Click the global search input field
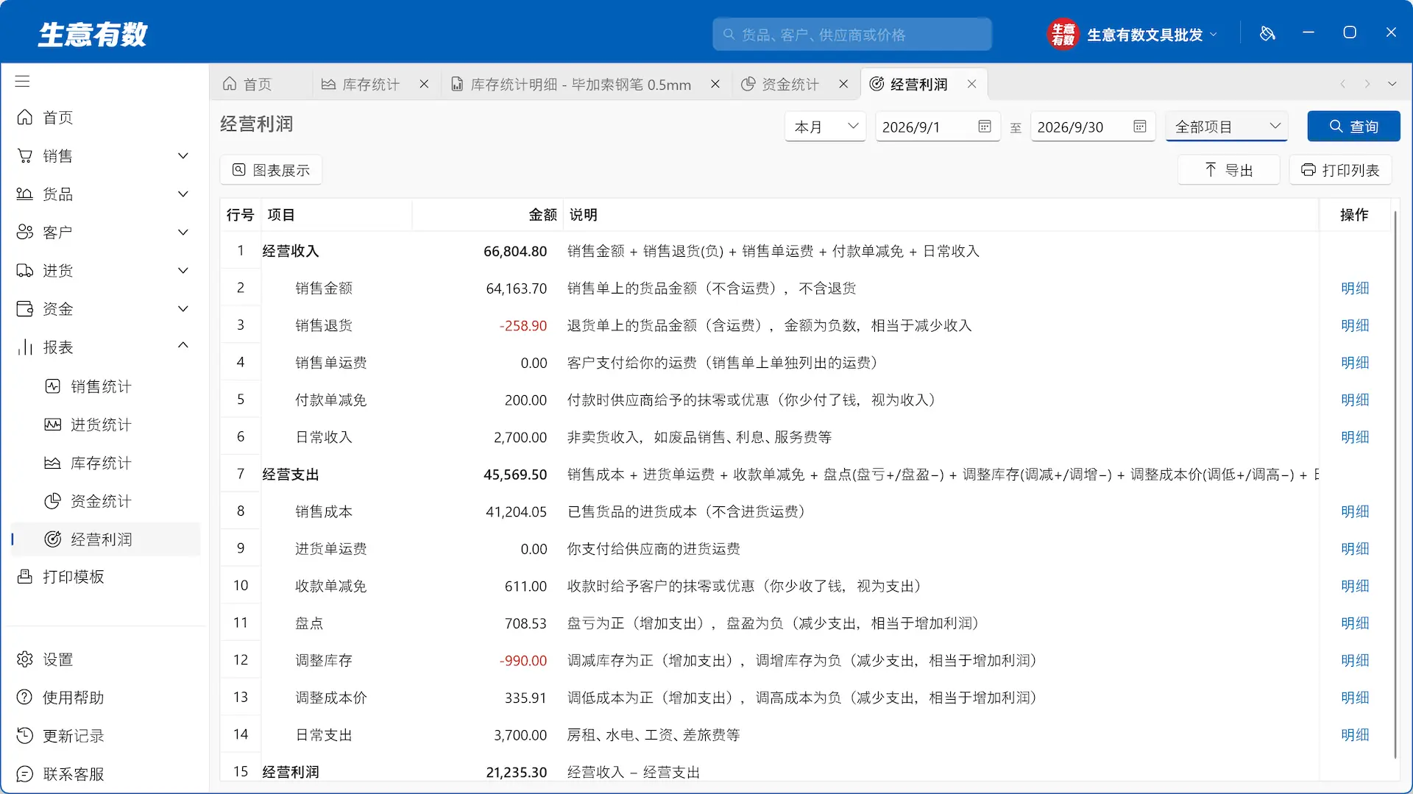Screen dimensions: 1413x794 click(x=851, y=35)
